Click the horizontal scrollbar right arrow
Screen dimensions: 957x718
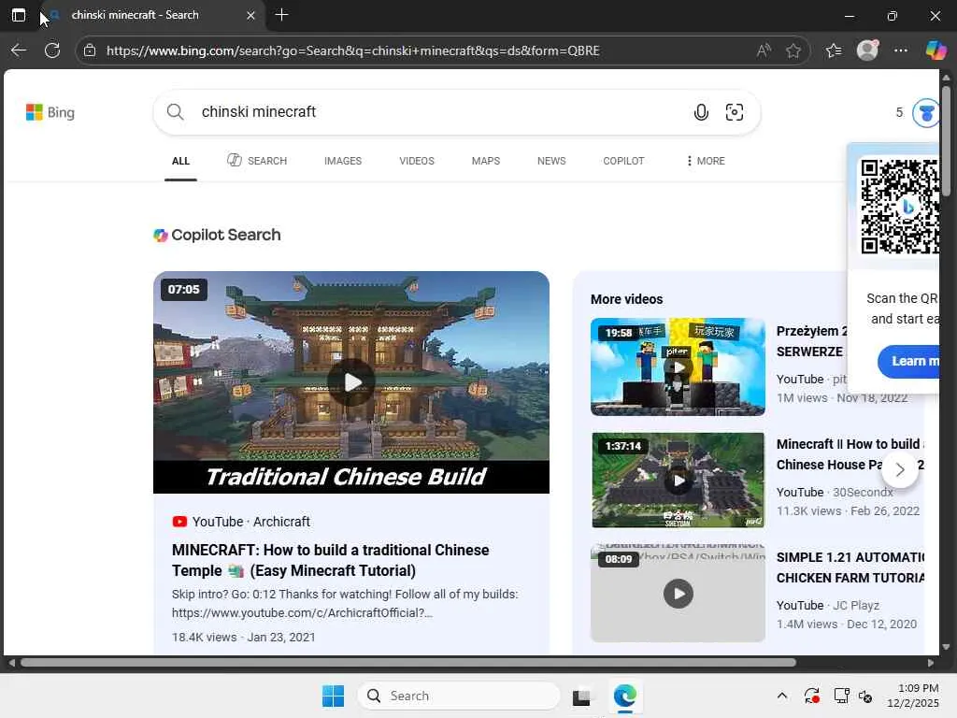[930, 663]
